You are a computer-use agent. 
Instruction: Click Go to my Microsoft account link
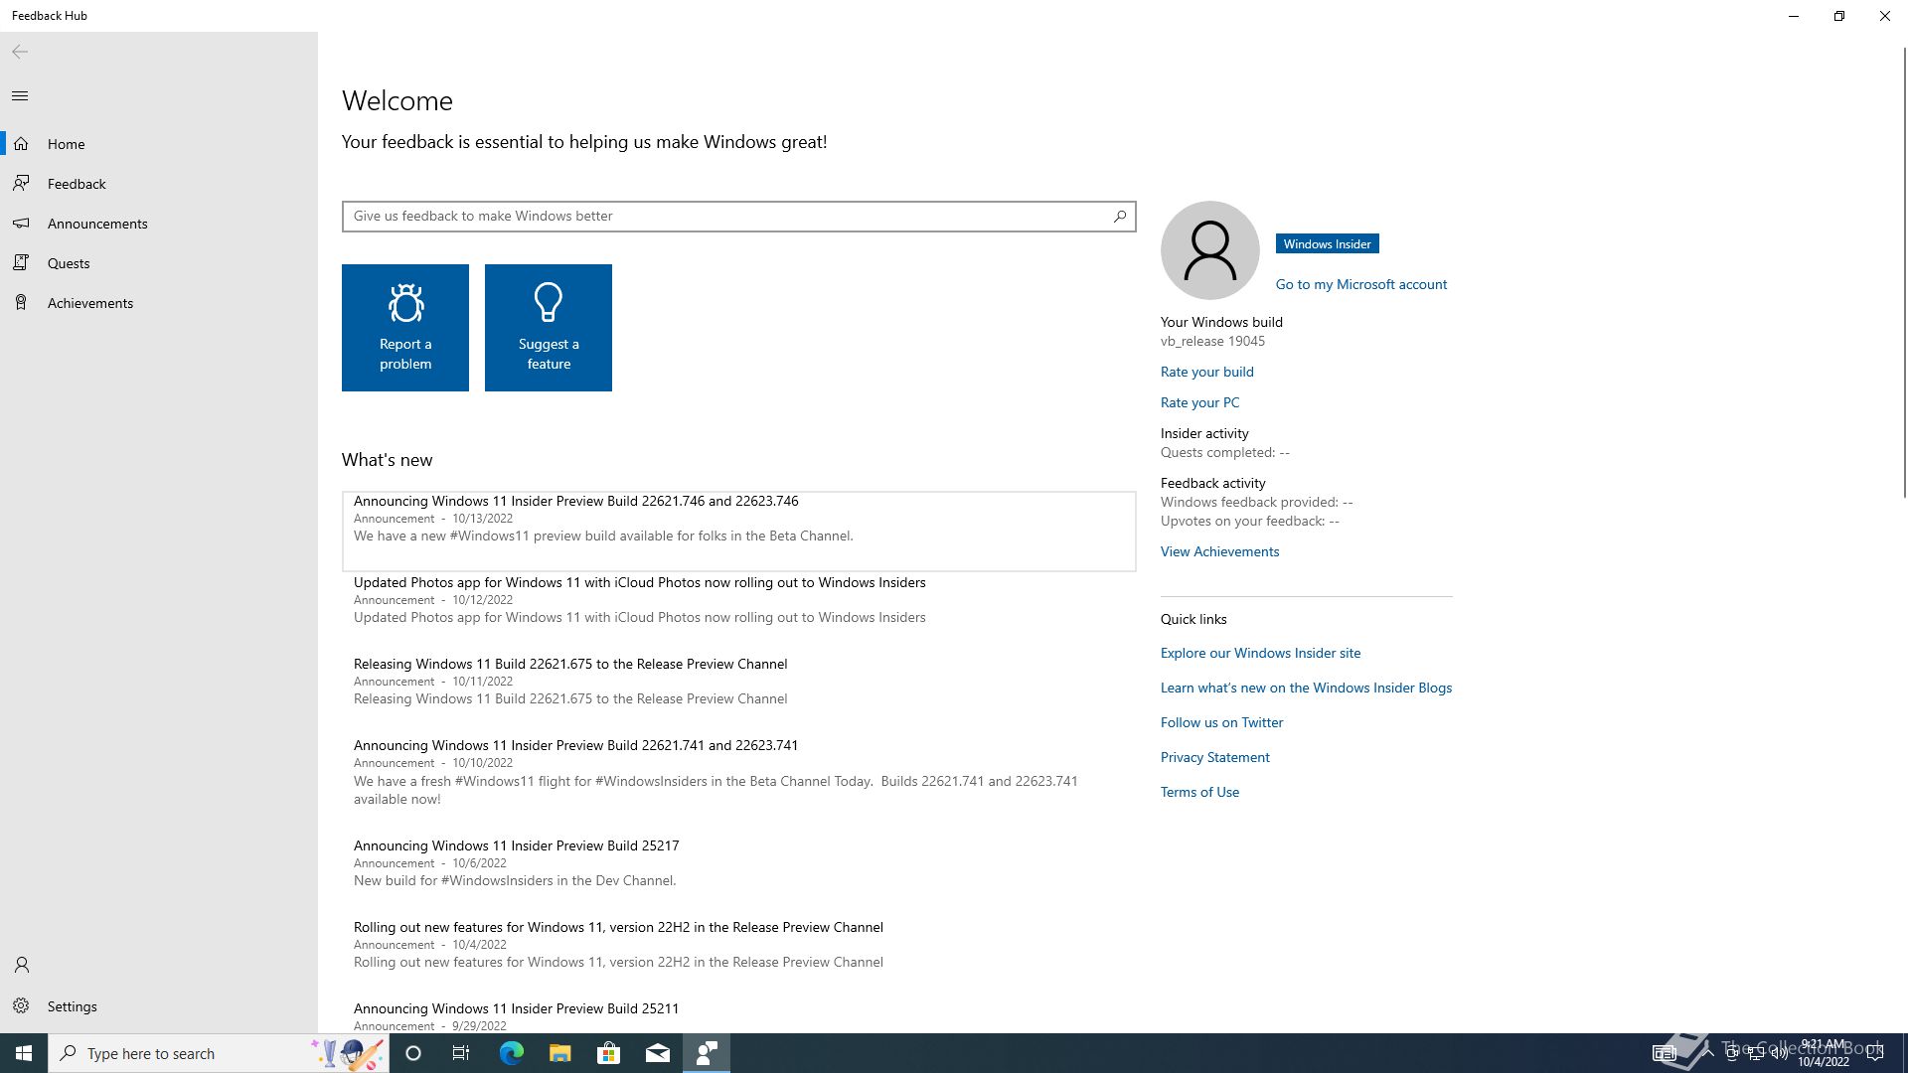pos(1361,284)
